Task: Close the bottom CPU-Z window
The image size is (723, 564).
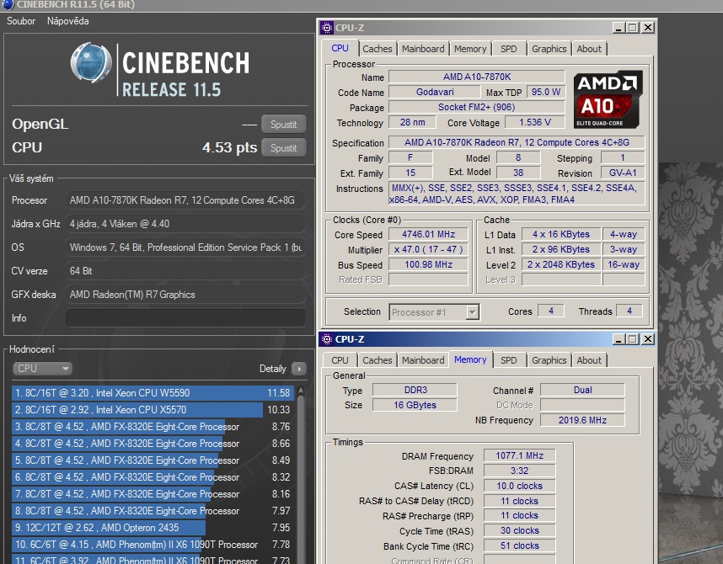Action: [x=648, y=339]
